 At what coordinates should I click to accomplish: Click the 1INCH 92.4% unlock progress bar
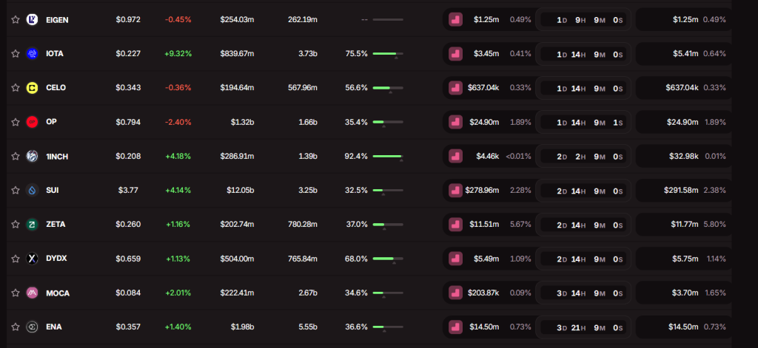click(388, 157)
